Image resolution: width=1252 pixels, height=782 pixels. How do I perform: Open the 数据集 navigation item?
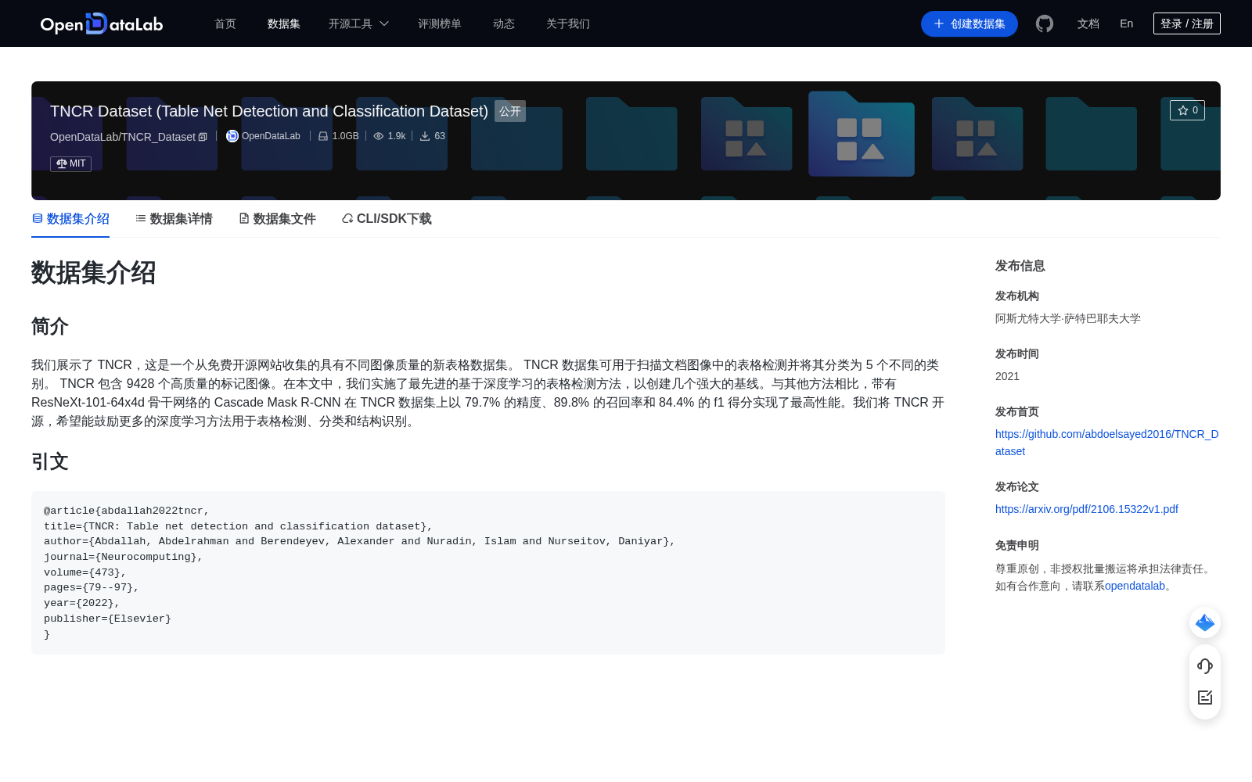284,23
